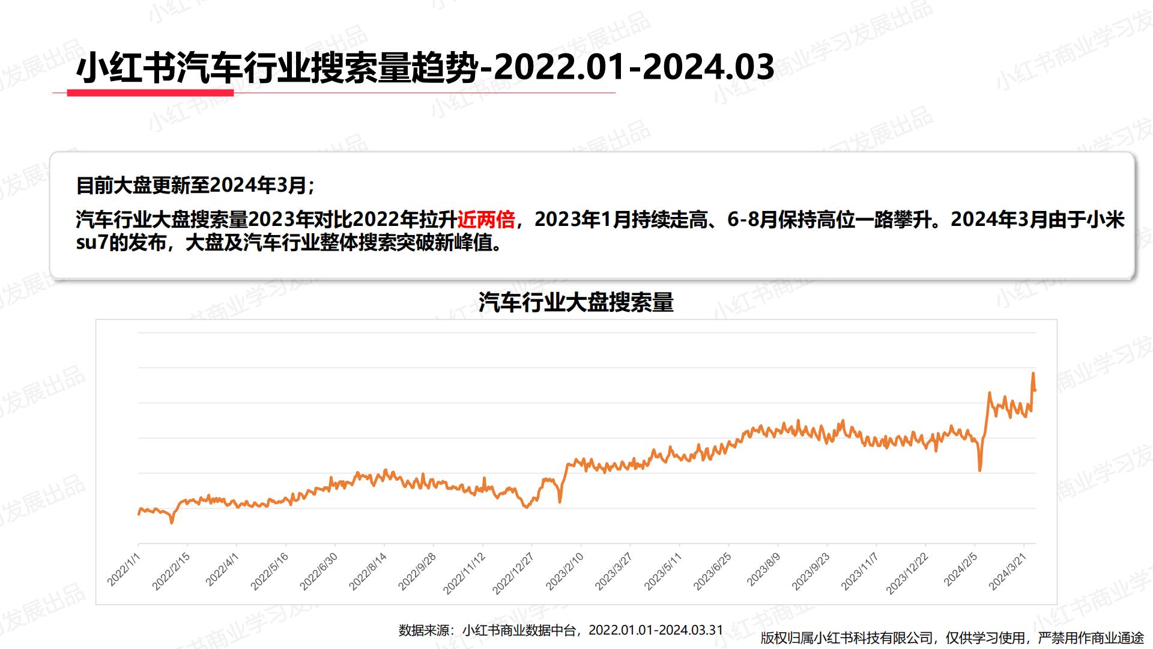Click the 2022/12/27 axis label
The height and width of the screenshot is (649, 1153).
point(513,574)
